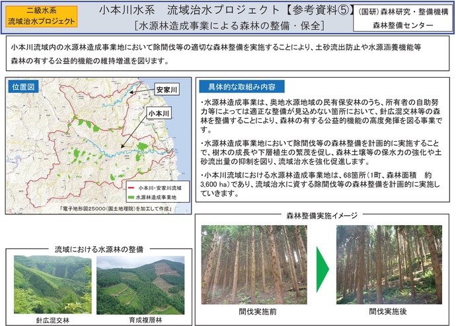Click the 森林整備実施イメージ heading

(322, 215)
